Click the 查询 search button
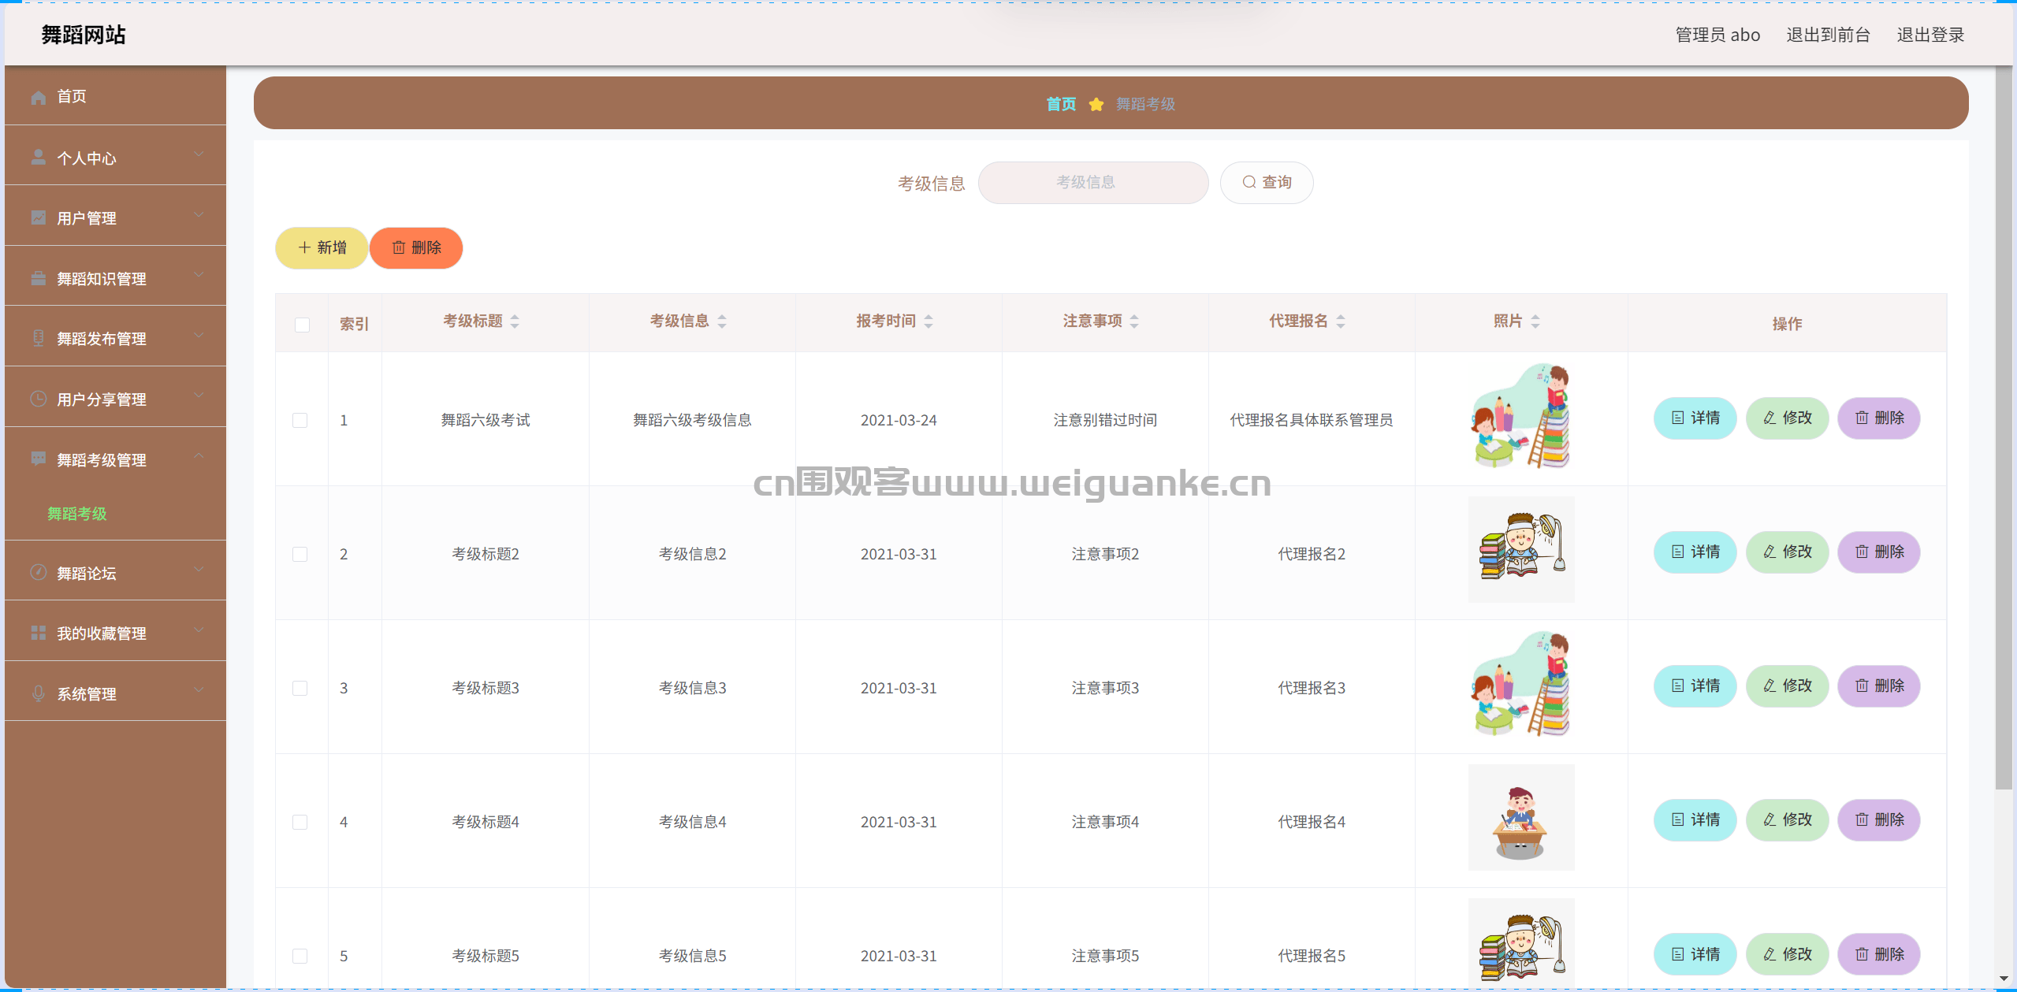This screenshot has height=992, width=2017. [1267, 183]
